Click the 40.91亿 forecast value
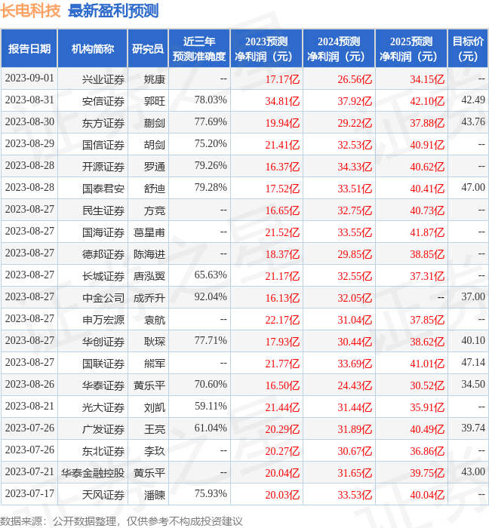Image resolution: width=489 pixels, height=528 pixels. (x=427, y=145)
